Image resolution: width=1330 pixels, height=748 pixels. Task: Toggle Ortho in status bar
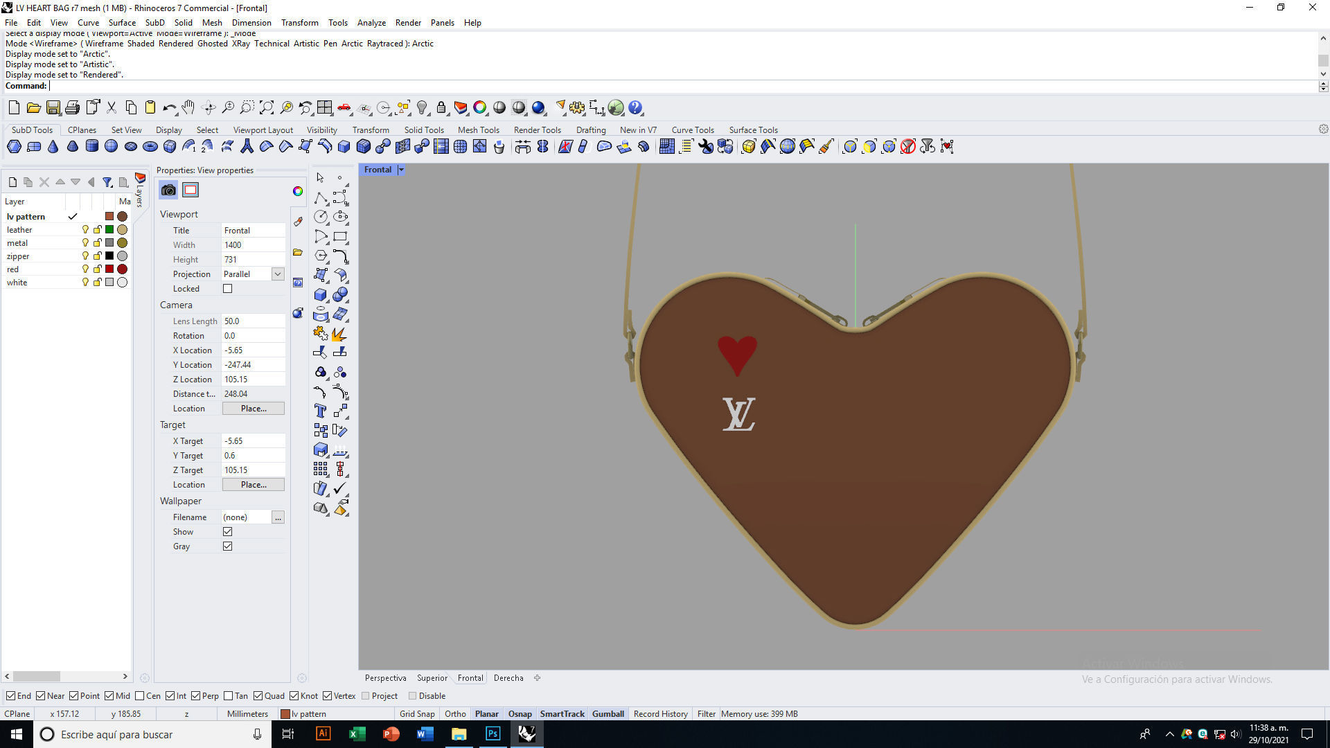coord(455,714)
